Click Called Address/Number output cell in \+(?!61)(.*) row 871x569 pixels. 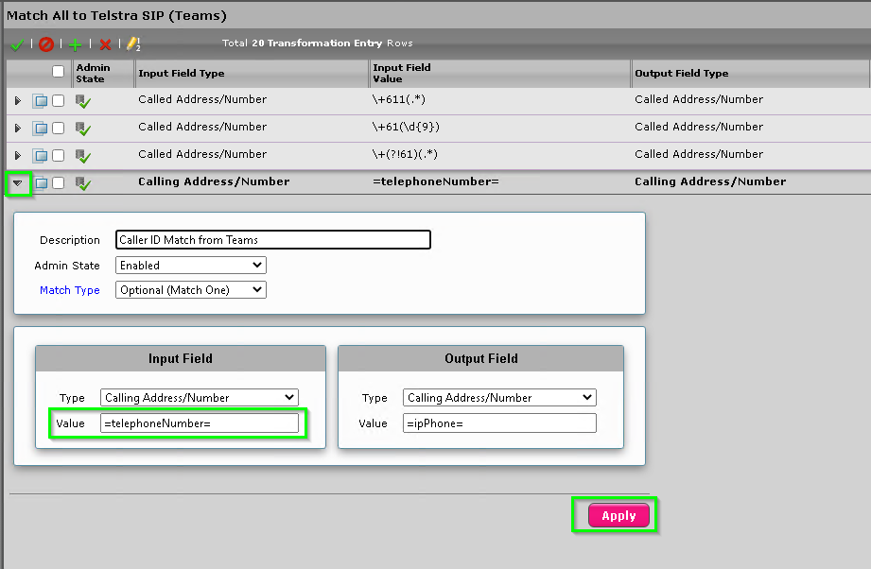[699, 154]
